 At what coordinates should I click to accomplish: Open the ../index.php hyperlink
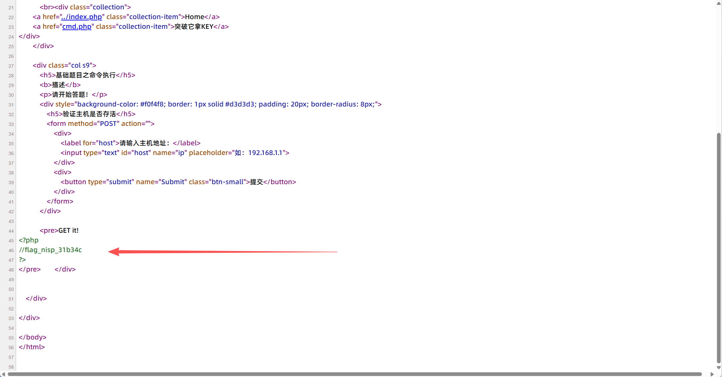81,17
